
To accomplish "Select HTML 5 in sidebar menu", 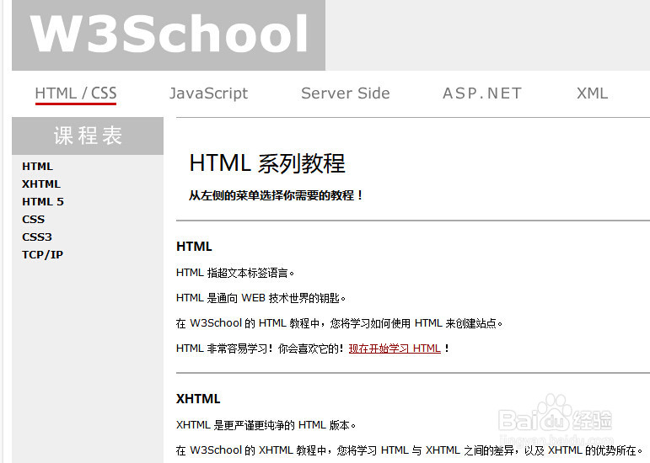I will [x=43, y=202].
